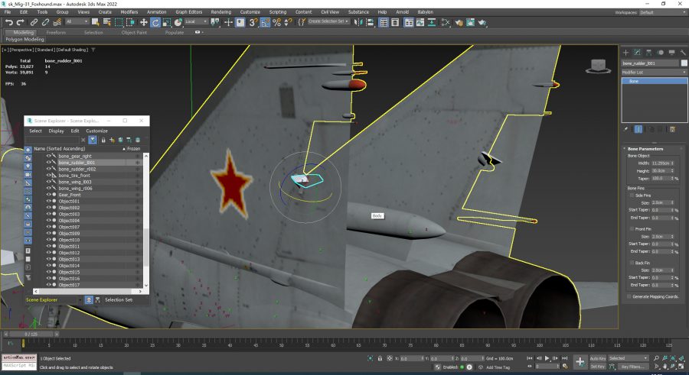Click the Play Animation button
The width and height of the screenshot is (689, 375).
pos(547,358)
